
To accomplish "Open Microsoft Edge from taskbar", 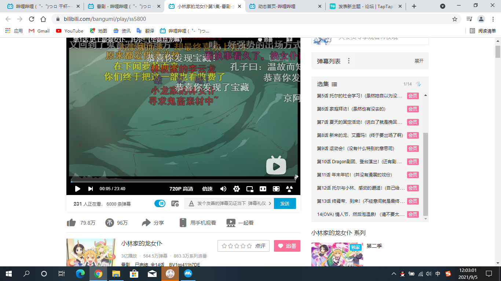I will (80, 273).
